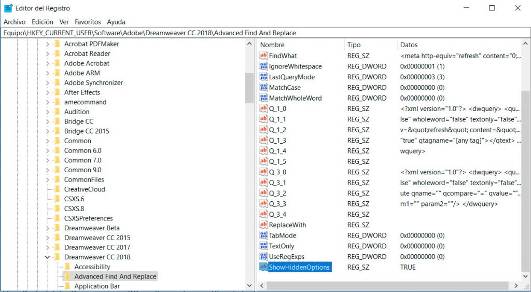Select the Advanced Find And Replace key
This screenshot has height=292, width=531.
coord(116,276)
